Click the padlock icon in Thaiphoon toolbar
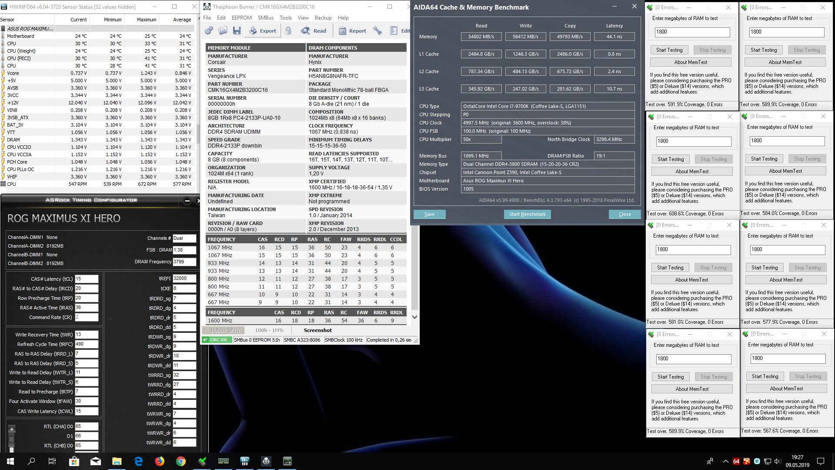The height and width of the screenshot is (470, 835). [x=288, y=30]
